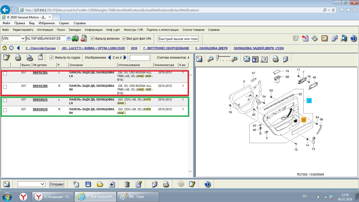The height and width of the screenshot is (202, 359).
Task: Check the box for part 96616385
Action: pos(5,73)
